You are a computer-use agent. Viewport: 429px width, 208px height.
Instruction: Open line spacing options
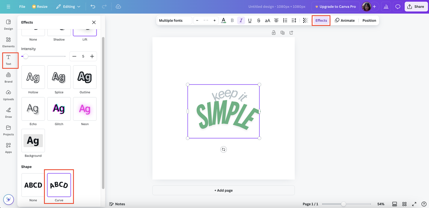pos(294,20)
